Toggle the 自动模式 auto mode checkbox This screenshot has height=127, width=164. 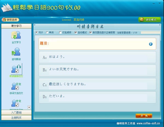tap(76, 33)
